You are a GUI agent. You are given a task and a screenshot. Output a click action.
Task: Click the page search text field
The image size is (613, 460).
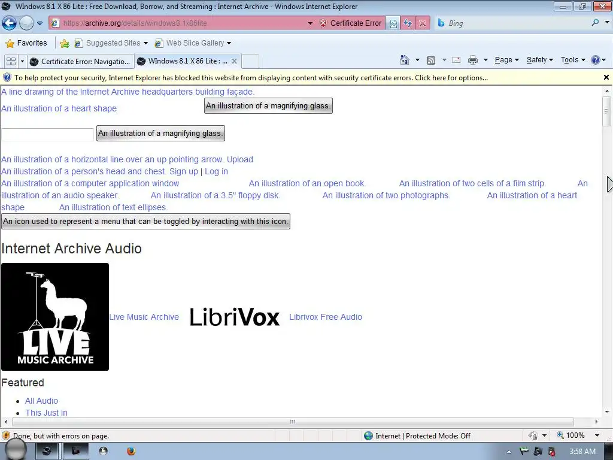click(x=47, y=134)
